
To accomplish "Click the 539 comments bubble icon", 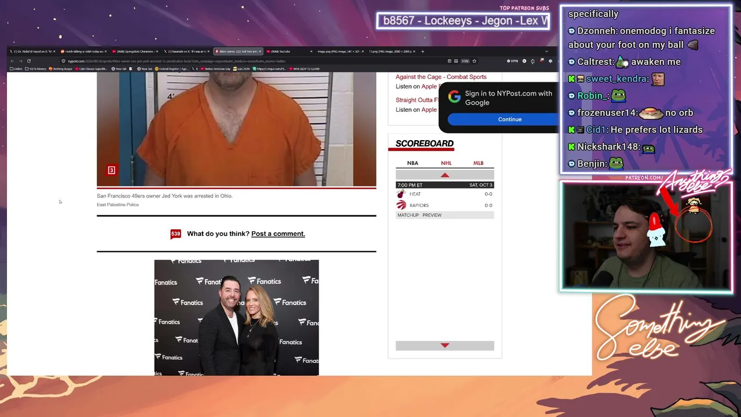I will pos(175,234).
